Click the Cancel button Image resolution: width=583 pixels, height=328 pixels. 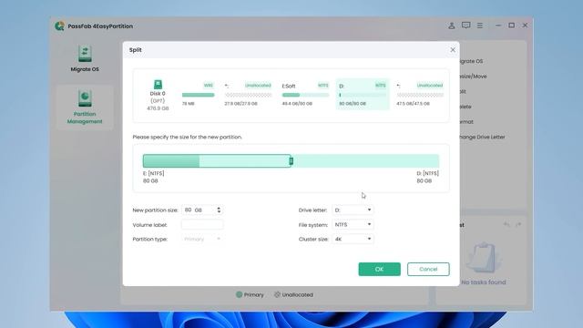coord(428,270)
